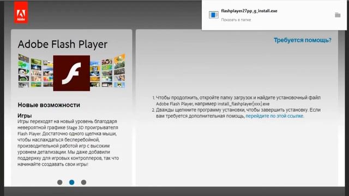Screen dimensions: 349x196
Task: Select first carousel dot
Action: (59, 182)
